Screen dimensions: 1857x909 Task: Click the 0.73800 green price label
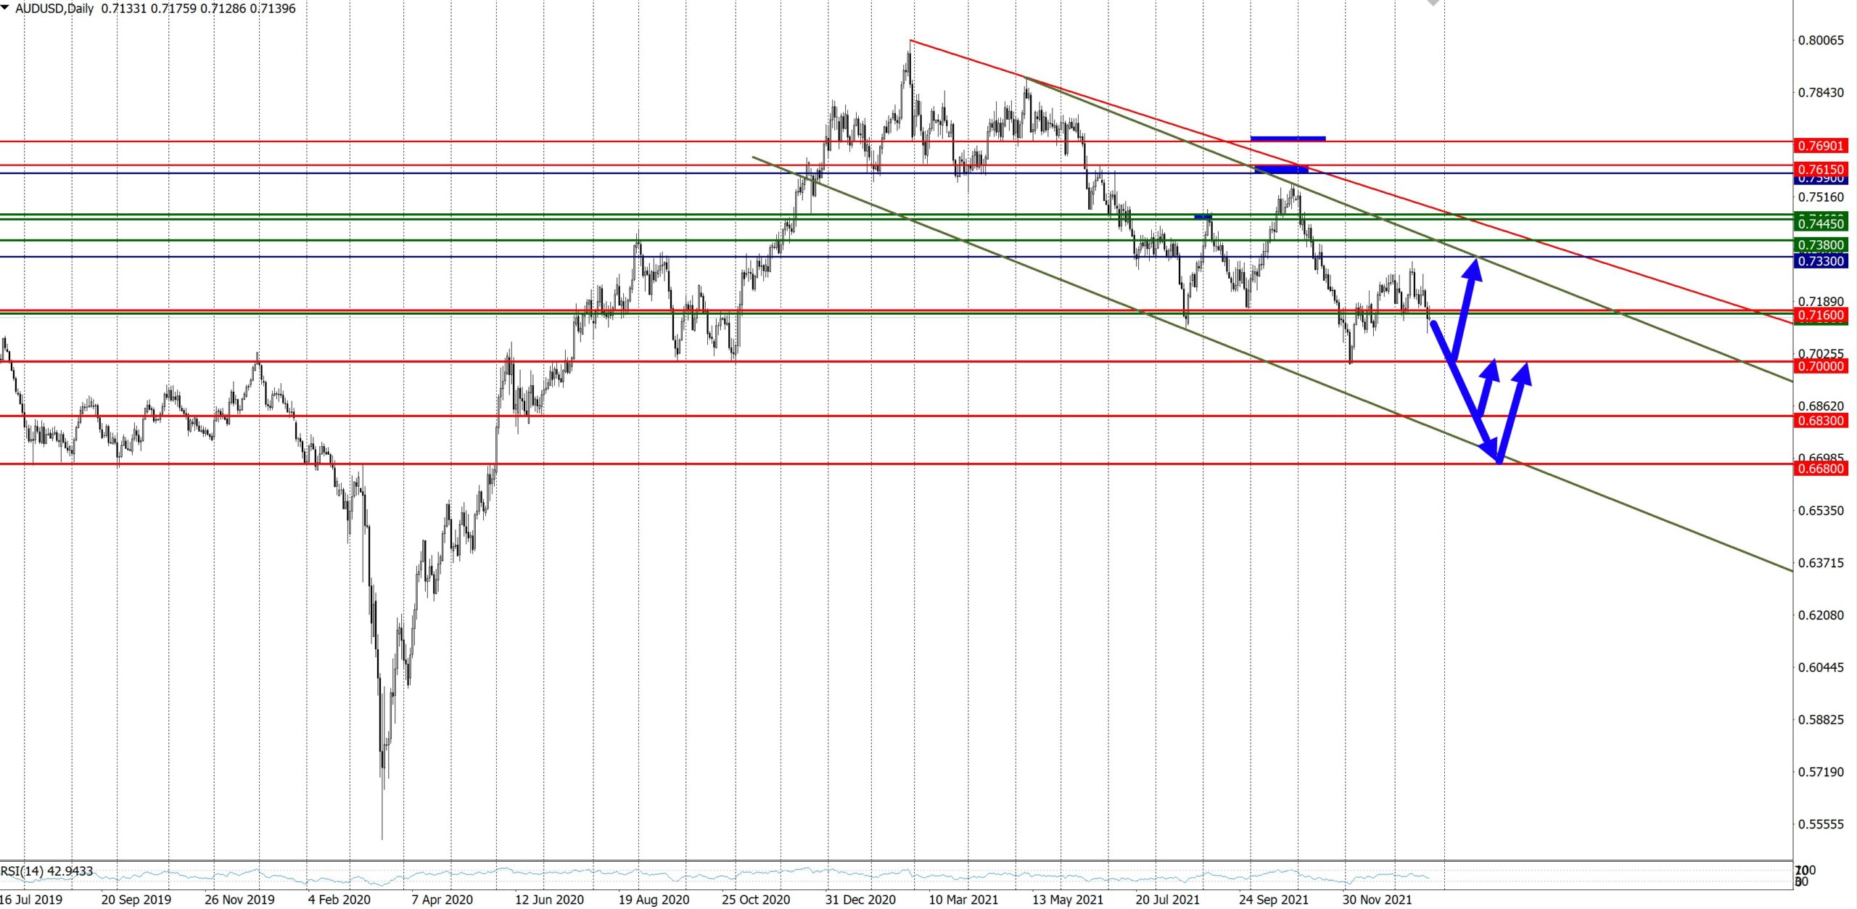(x=1820, y=245)
